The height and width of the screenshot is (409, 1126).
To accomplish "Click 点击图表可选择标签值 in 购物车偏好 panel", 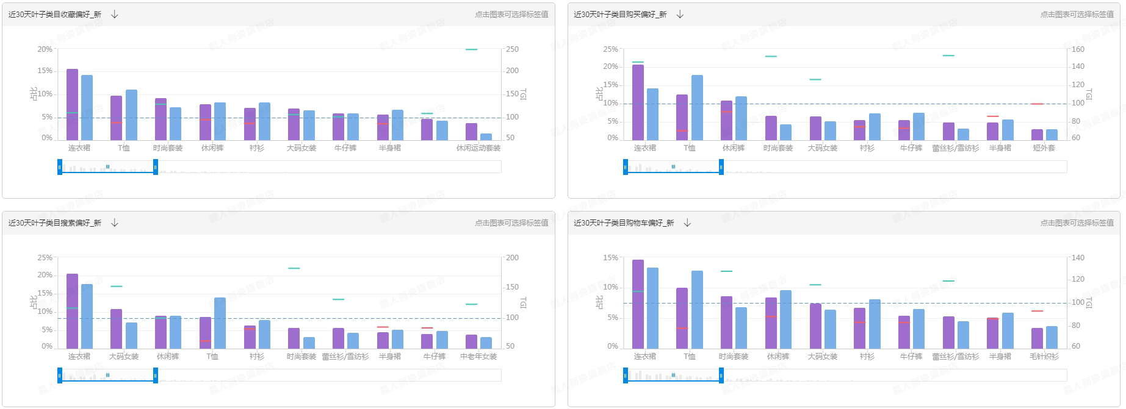I will [1077, 222].
